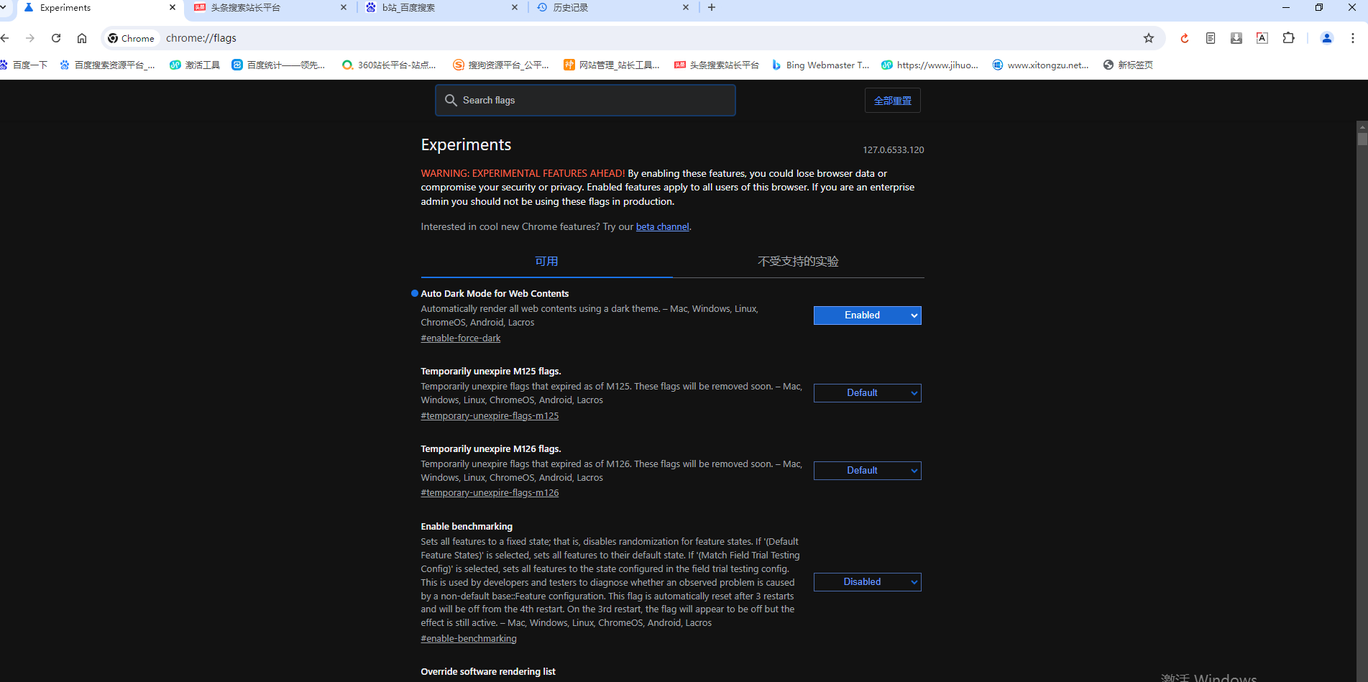Image resolution: width=1368 pixels, height=682 pixels.
Task: Open the 百度统计 bookmark
Action: pos(278,65)
